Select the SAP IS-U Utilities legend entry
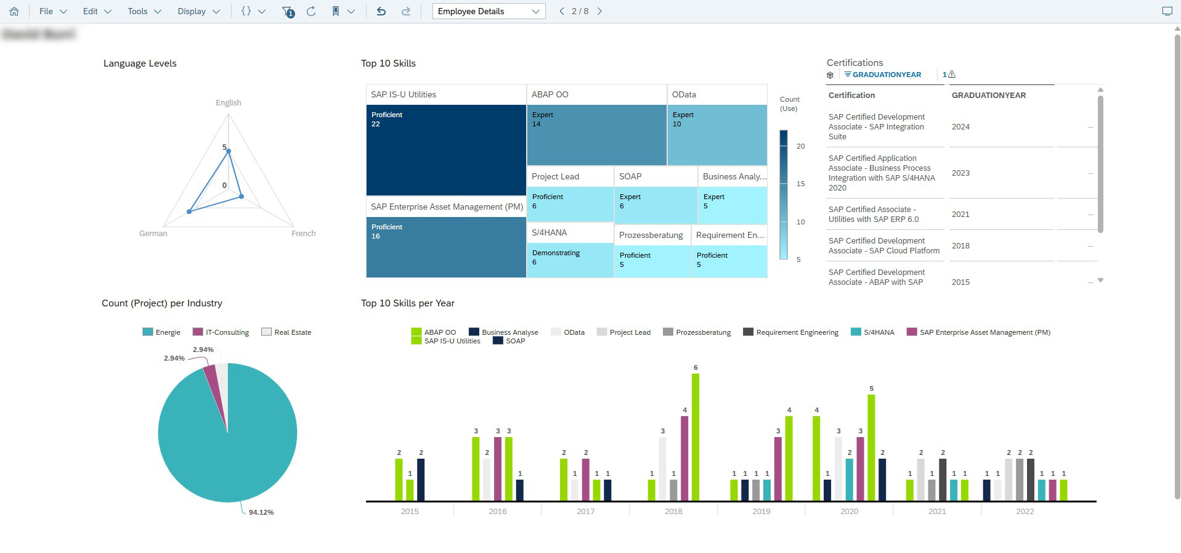 pos(445,340)
